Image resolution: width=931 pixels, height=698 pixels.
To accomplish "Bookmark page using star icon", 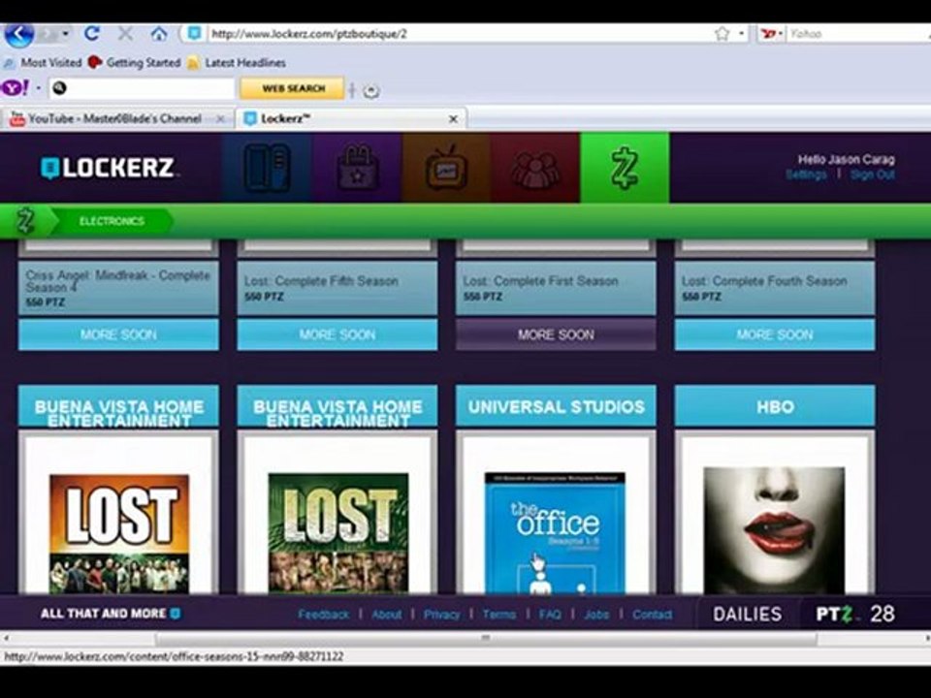I will [722, 34].
